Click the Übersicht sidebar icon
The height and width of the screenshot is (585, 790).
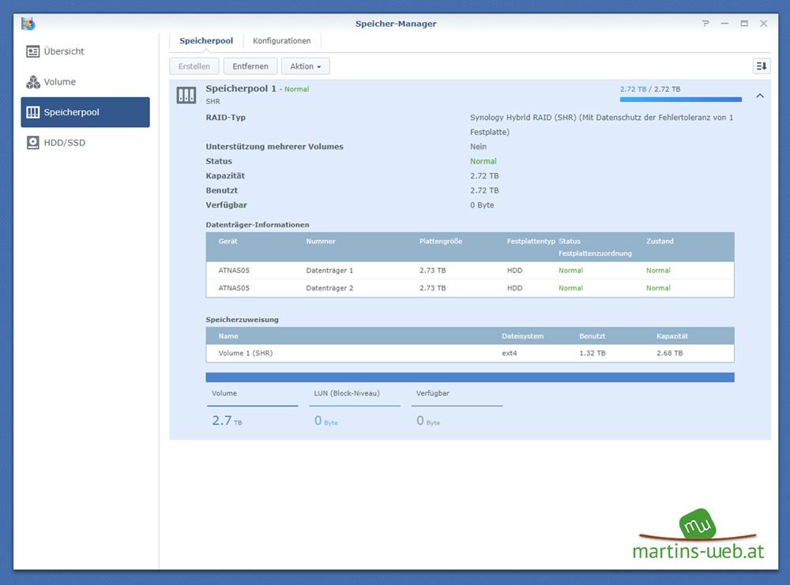32,51
